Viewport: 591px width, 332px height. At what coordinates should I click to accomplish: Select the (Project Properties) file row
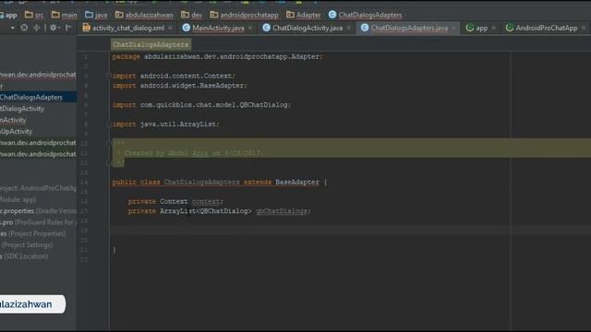coord(38,233)
